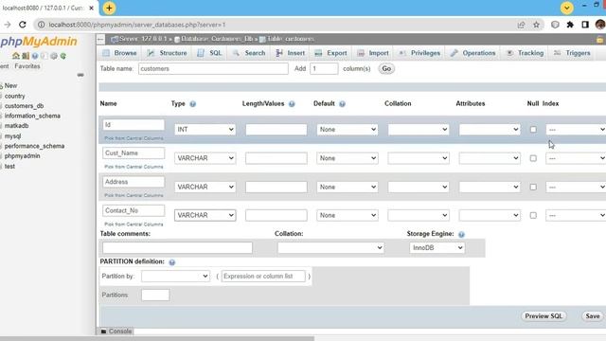Switch to the Structure tab

(167, 53)
